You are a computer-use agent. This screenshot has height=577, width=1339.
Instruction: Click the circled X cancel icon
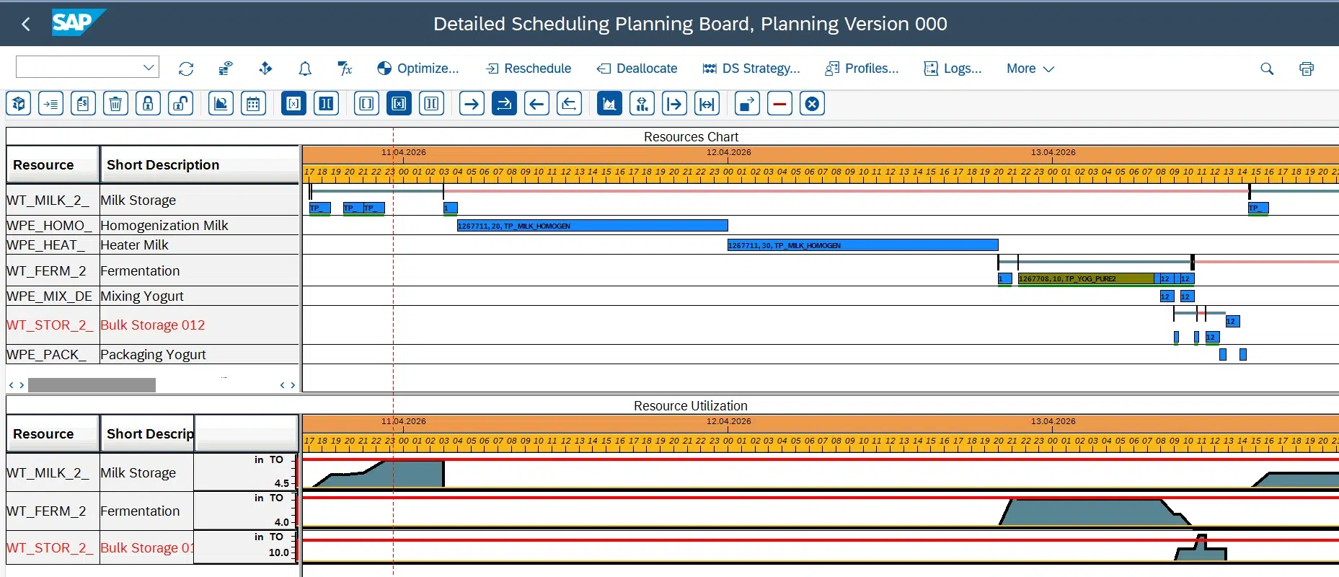tap(812, 104)
